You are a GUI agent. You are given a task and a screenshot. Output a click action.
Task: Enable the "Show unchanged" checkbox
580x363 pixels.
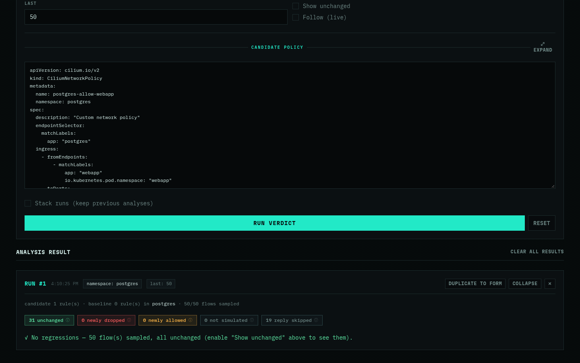pos(296,6)
